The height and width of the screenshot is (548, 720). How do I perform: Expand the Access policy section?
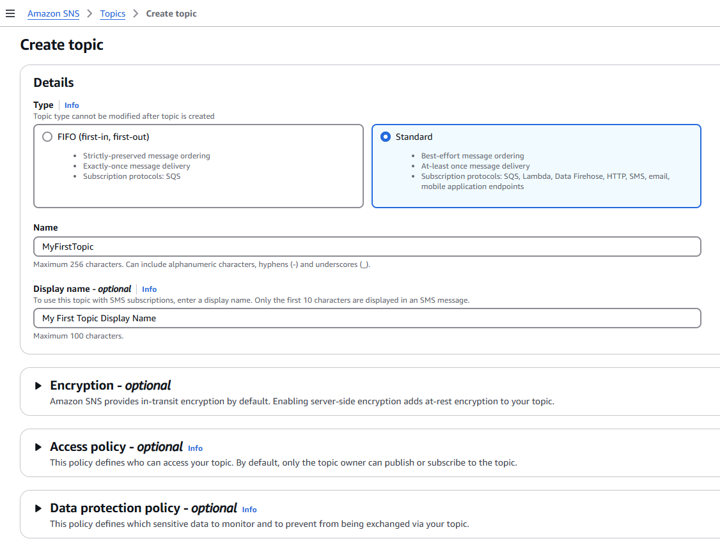coord(38,447)
